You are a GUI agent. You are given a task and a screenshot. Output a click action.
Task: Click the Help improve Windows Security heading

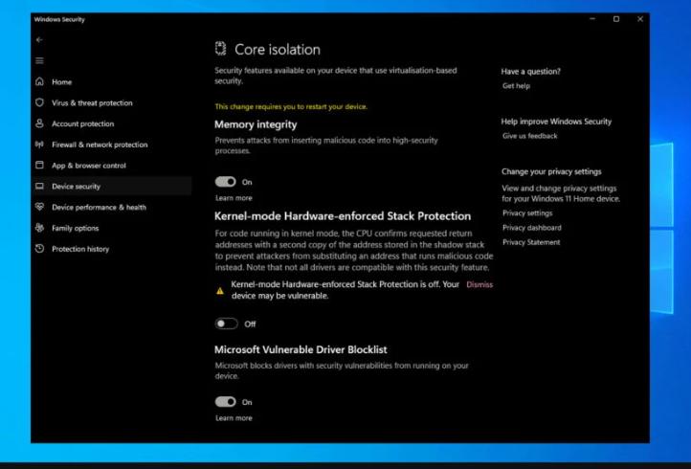click(556, 122)
